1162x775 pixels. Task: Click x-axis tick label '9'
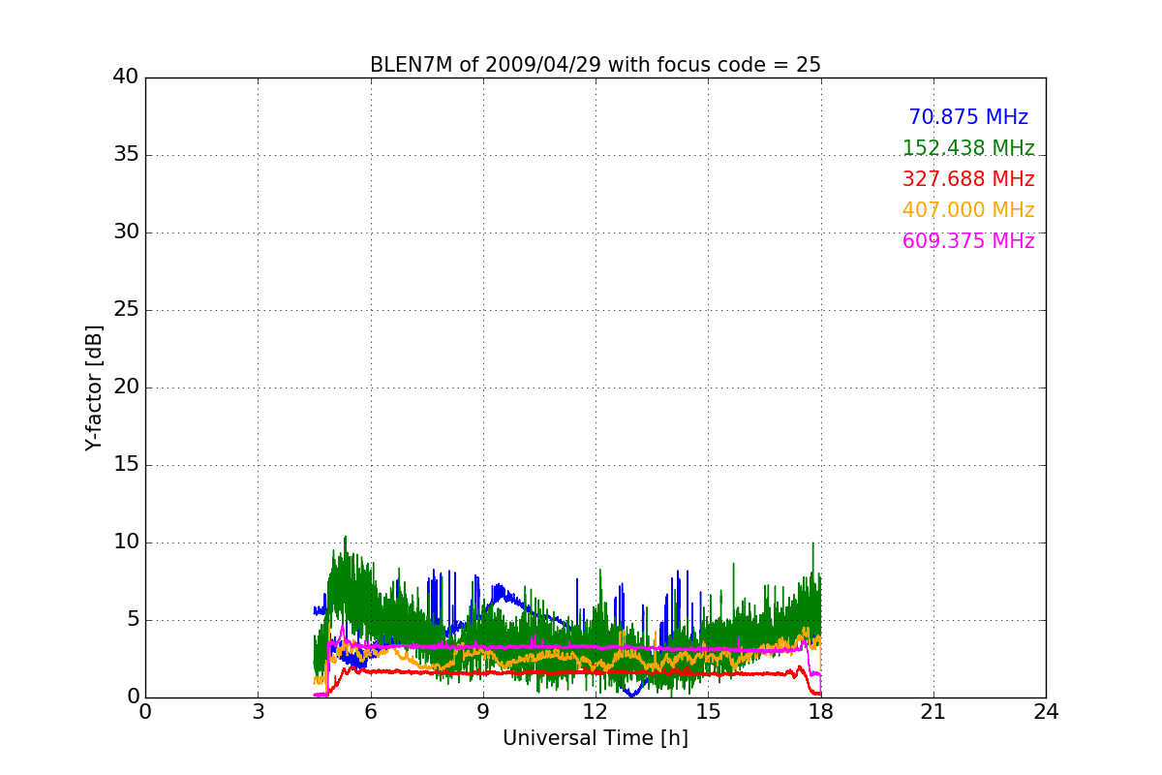pos(483,712)
